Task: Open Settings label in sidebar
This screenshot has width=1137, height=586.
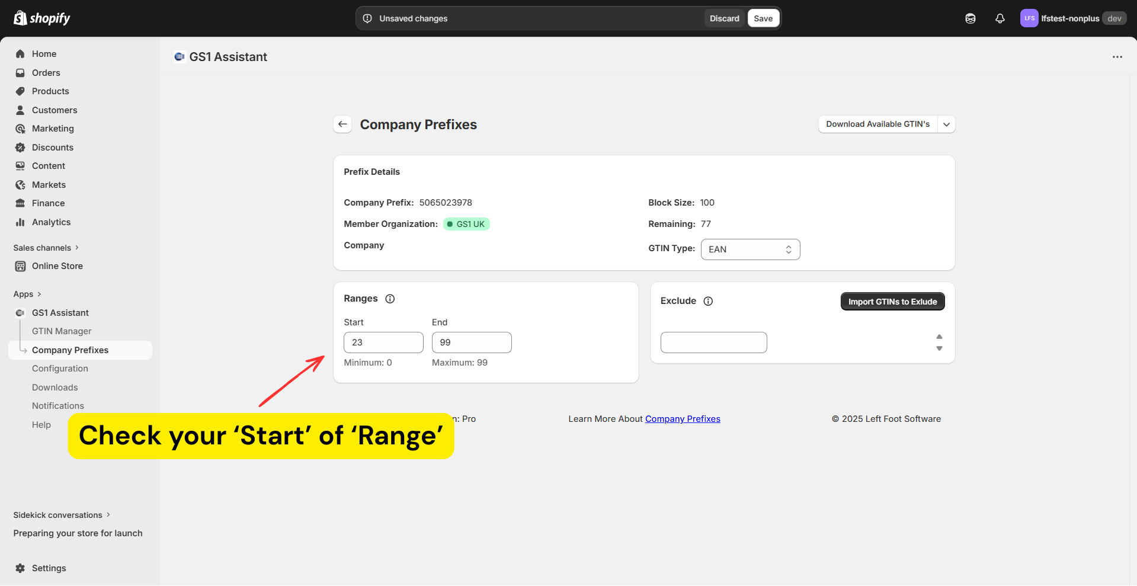Action: [49, 568]
